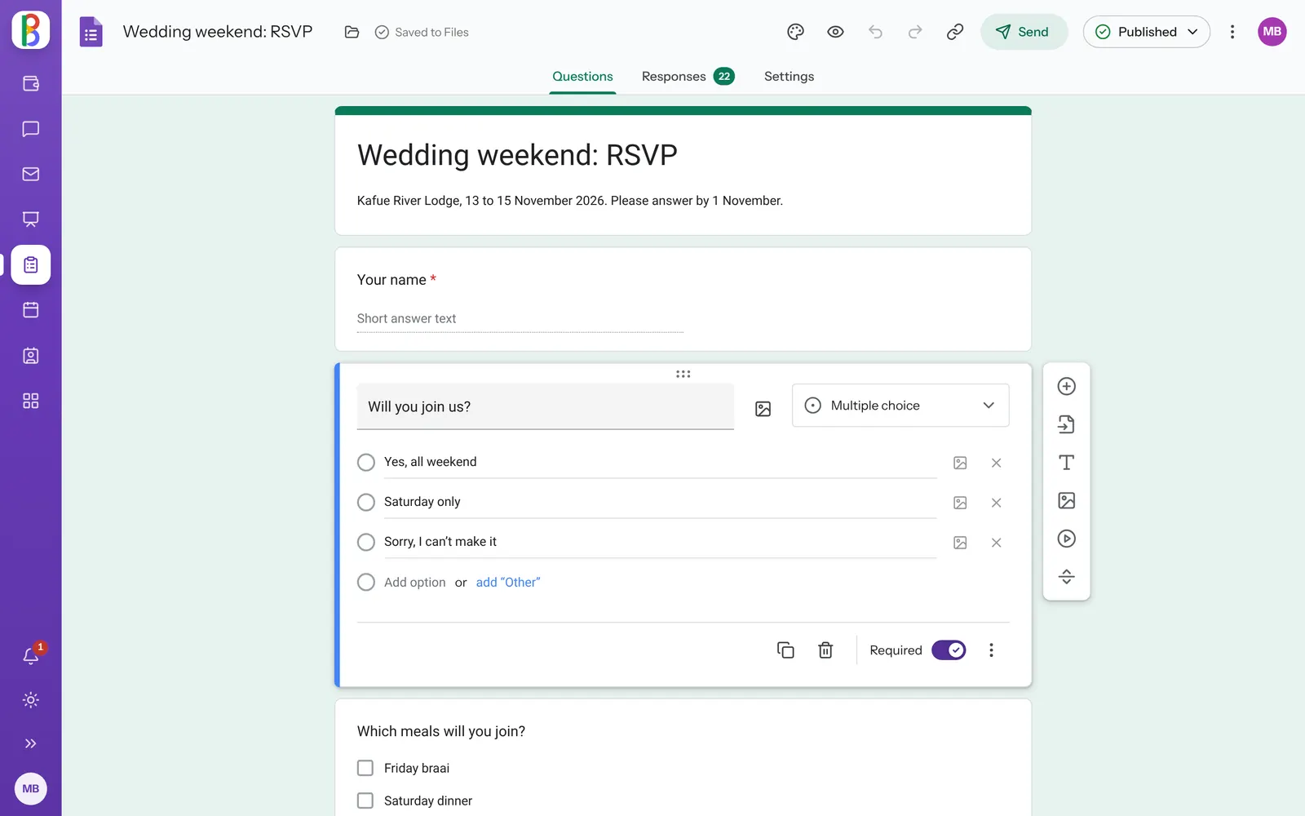Screen dimensions: 1305x816
Task: Open the form overflow menu
Action: click(1232, 32)
